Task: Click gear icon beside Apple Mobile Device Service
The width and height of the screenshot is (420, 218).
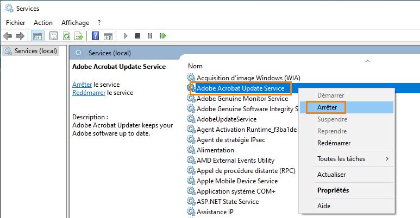Action: (x=191, y=181)
